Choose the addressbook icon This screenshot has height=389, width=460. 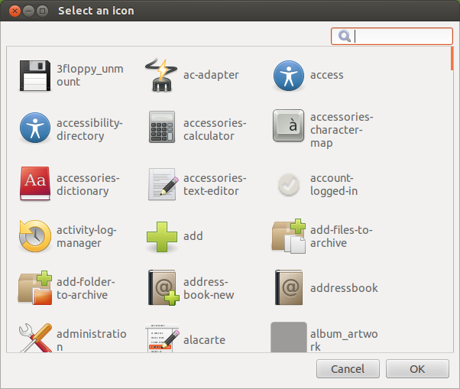pyautogui.click(x=289, y=287)
